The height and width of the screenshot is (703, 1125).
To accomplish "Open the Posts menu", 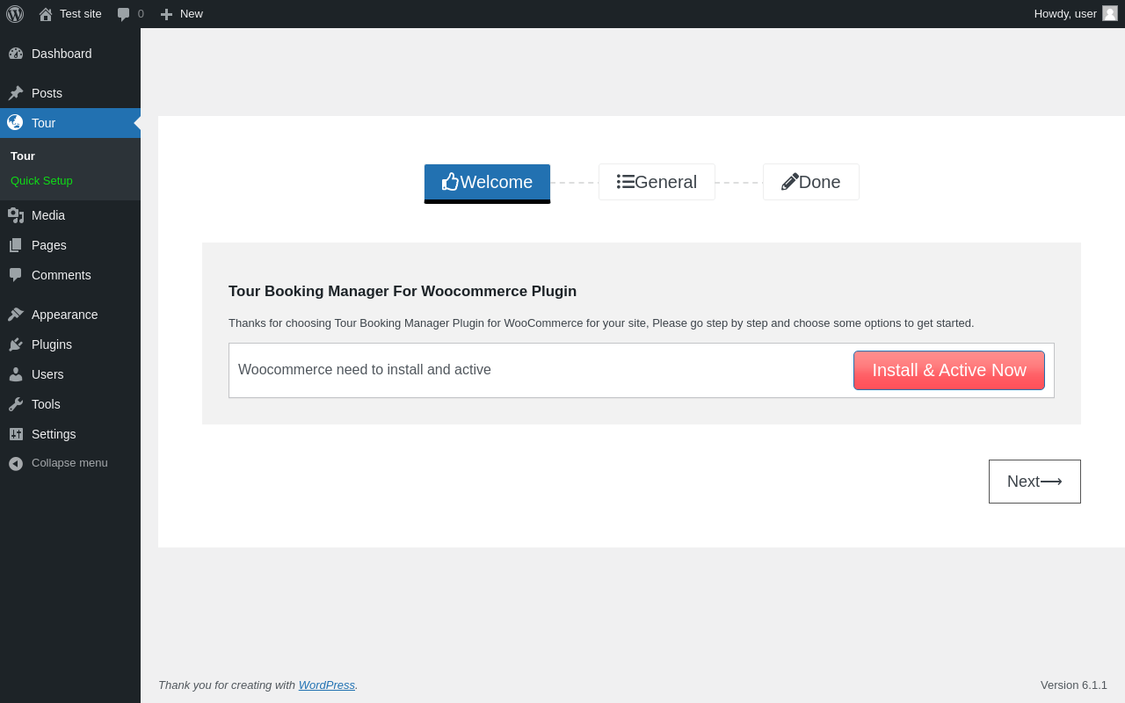I will click(70, 93).
